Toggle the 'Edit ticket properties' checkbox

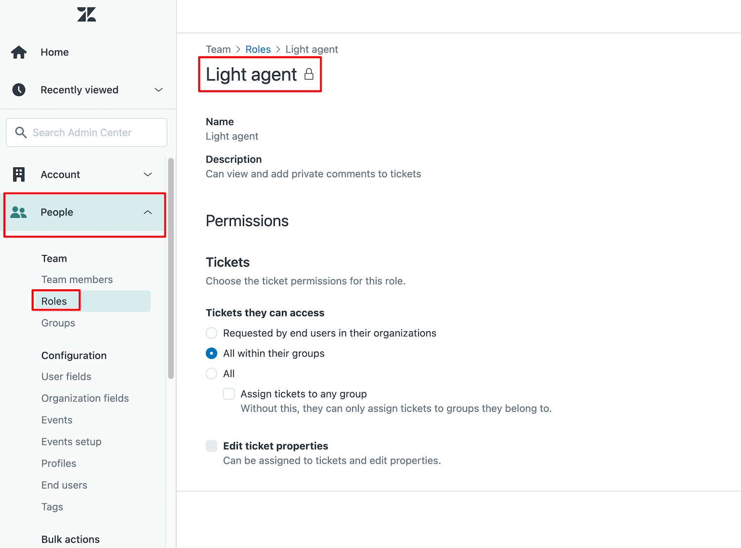point(211,446)
